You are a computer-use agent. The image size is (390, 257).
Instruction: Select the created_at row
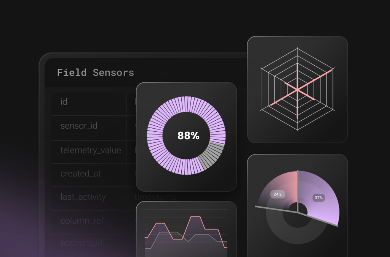click(81, 174)
